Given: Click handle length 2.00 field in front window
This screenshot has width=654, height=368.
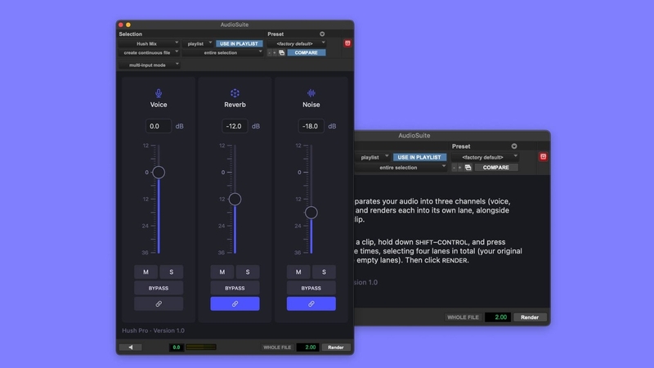Looking at the screenshot, I should coord(308,347).
